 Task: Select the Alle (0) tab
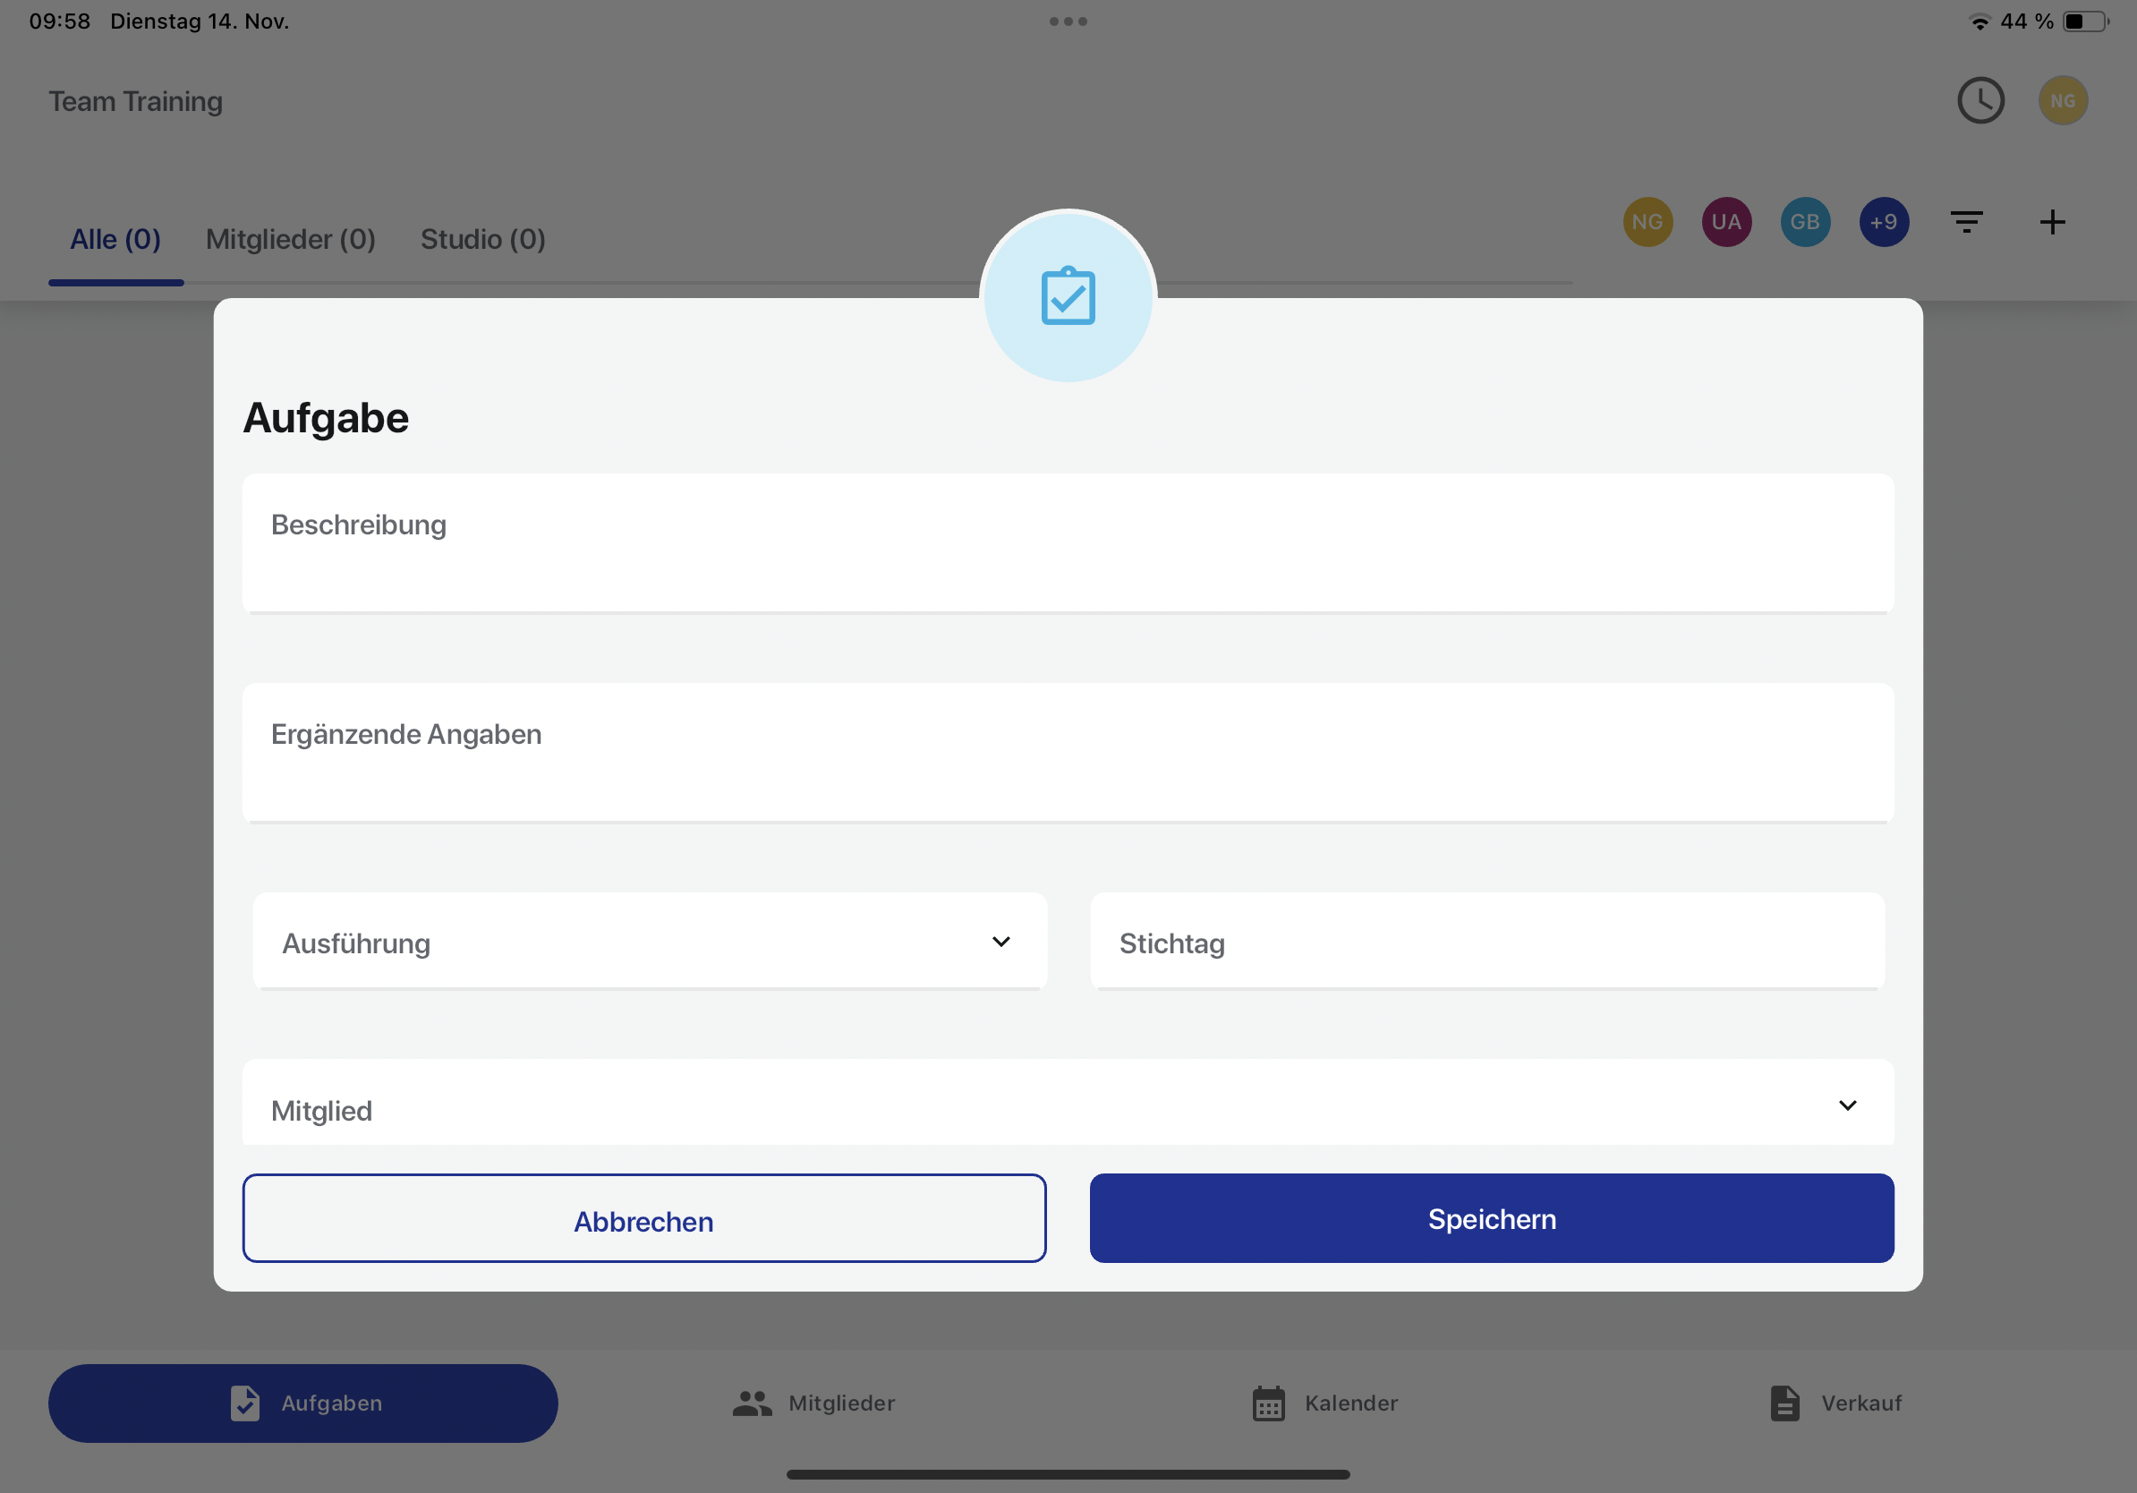[115, 239]
